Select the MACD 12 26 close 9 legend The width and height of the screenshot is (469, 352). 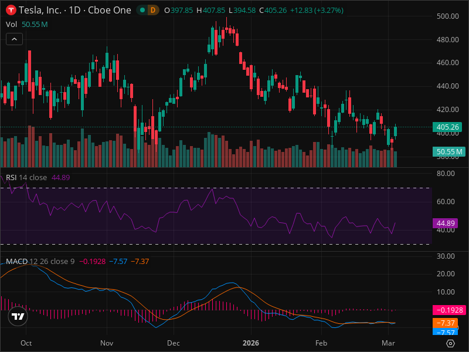click(40, 261)
